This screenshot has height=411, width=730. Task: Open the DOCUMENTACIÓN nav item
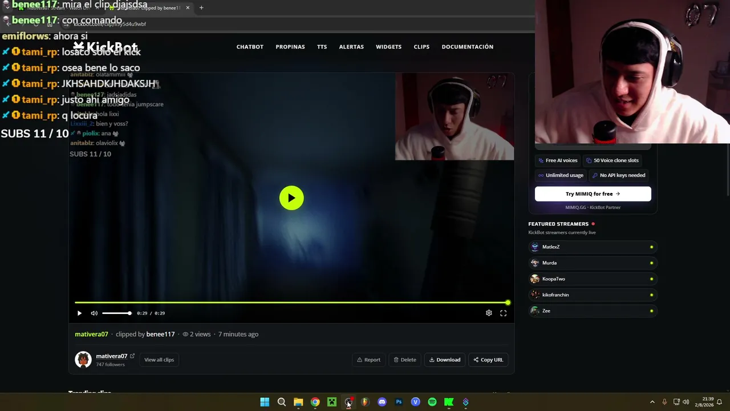(468, 47)
